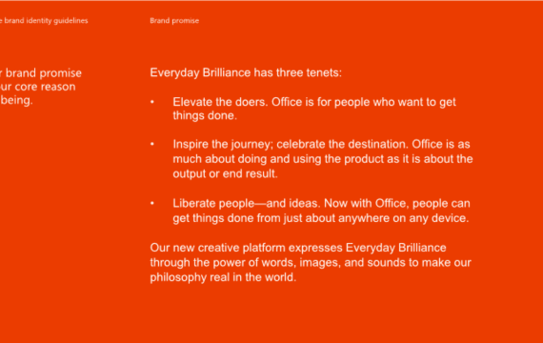Click the bullet marker beside "Liberate people"

(152, 203)
